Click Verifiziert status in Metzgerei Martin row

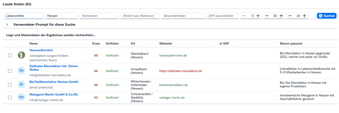pos(112,98)
